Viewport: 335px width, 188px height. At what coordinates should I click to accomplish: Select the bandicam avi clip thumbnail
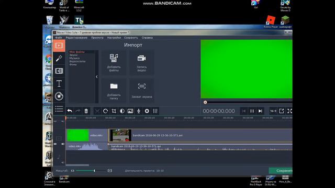pyautogui.click(x=121, y=135)
